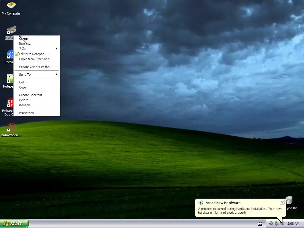Open the My Computer desktop icon
This screenshot has height=228, width=304.
[x=11, y=5]
